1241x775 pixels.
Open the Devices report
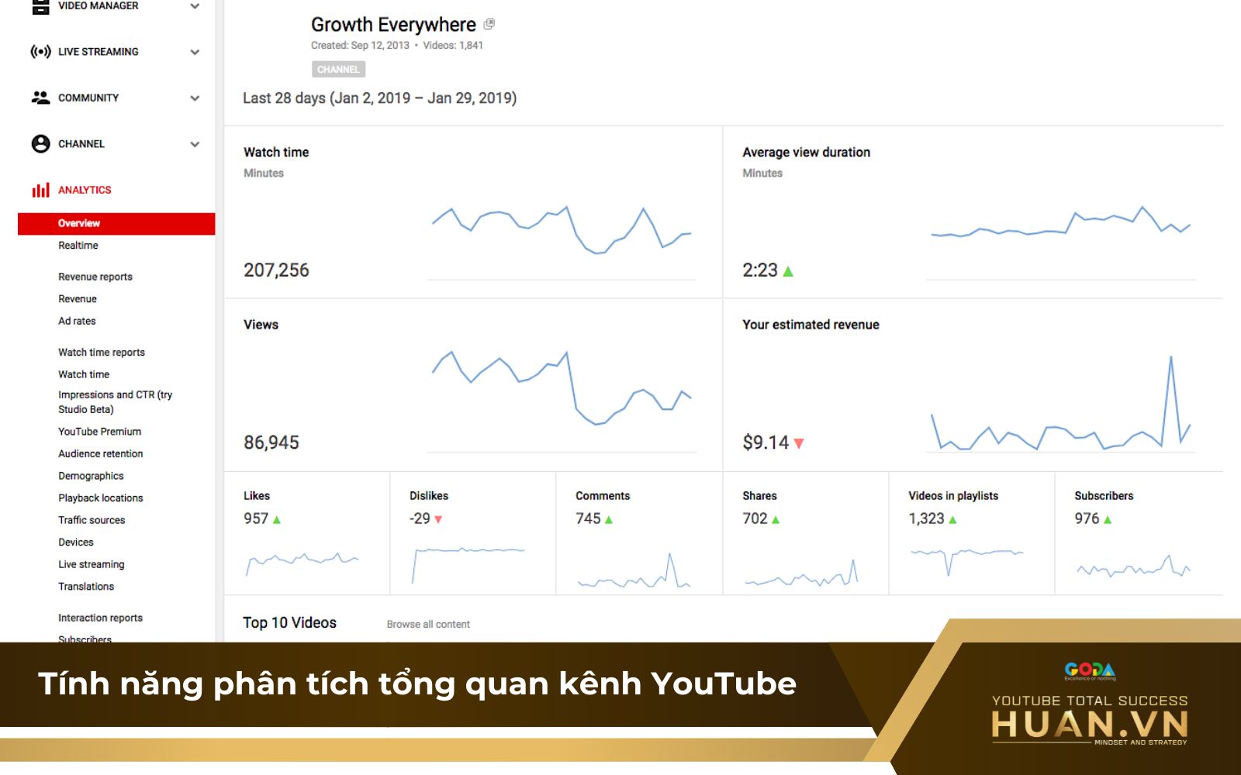point(75,542)
